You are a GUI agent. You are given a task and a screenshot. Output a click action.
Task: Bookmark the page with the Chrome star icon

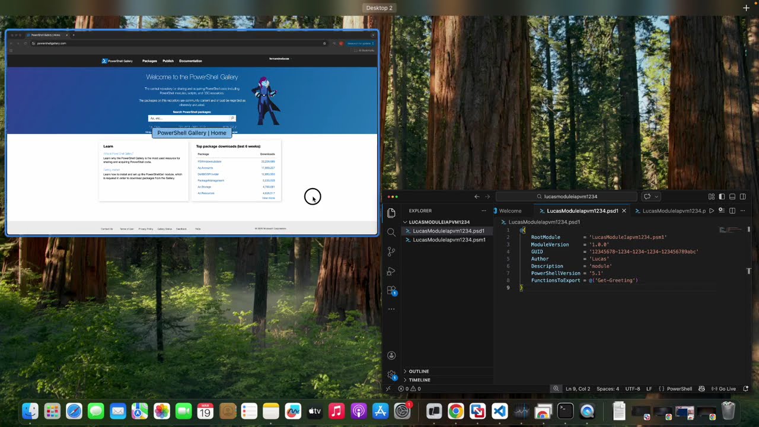click(x=324, y=43)
